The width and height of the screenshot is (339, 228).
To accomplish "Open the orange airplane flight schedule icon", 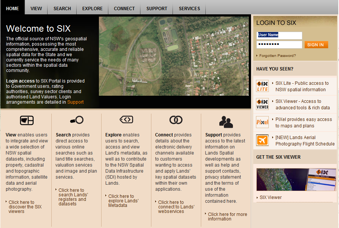I will (x=262, y=140).
